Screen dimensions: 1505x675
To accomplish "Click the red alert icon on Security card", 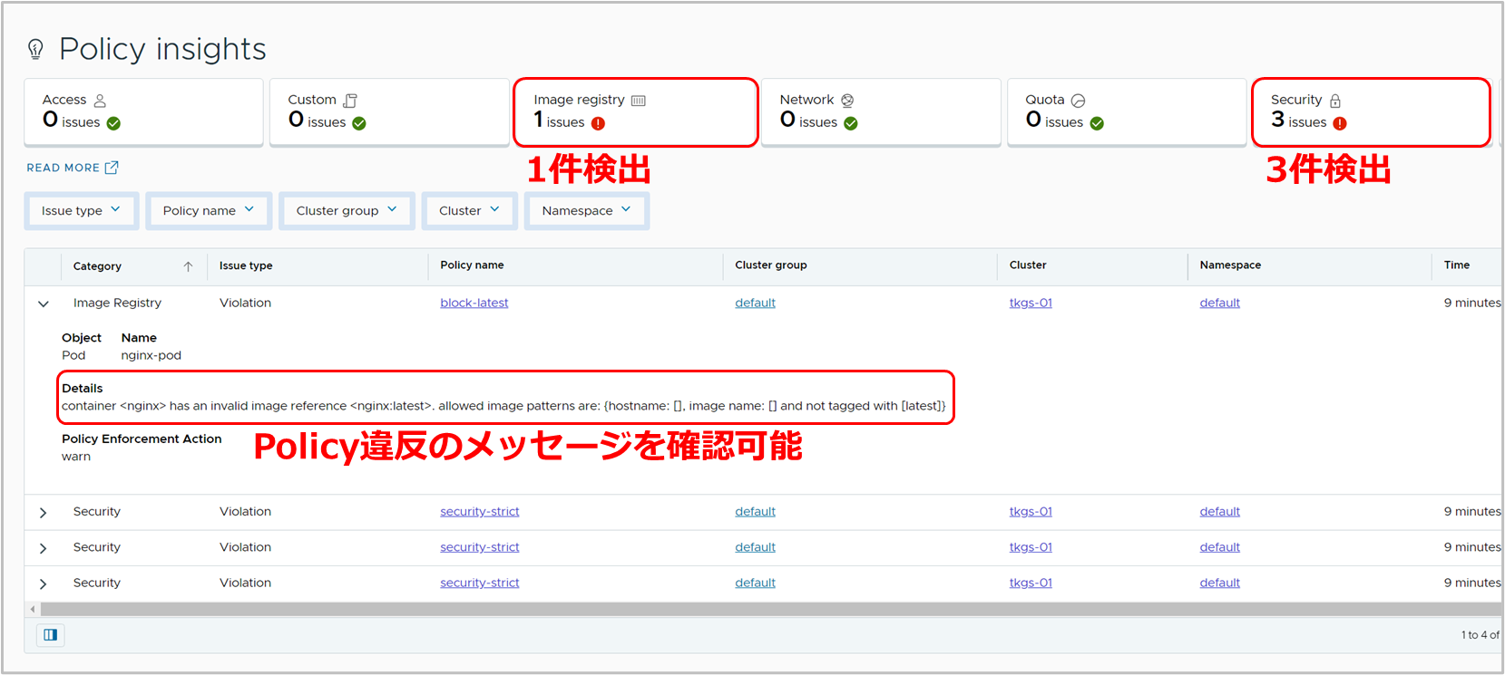I will (x=1340, y=123).
